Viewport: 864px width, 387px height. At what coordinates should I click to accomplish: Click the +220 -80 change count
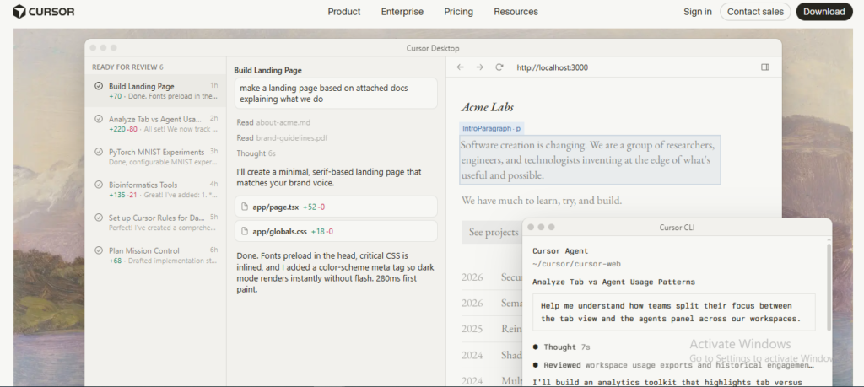[123, 129]
